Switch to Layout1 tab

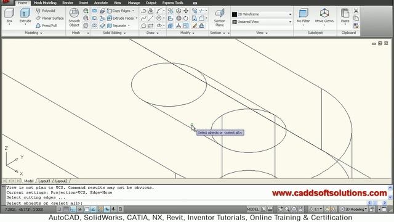pos(44,181)
